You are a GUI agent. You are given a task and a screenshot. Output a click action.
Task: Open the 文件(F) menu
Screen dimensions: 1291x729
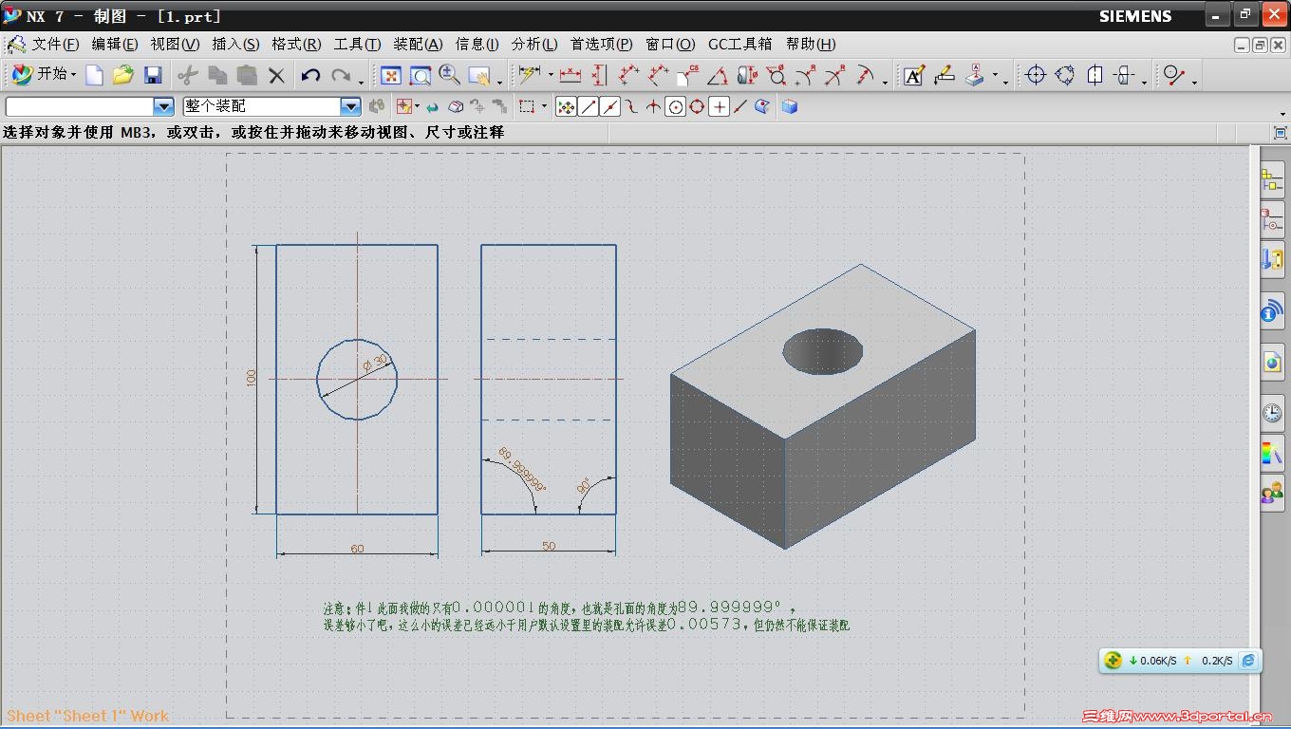coord(55,44)
